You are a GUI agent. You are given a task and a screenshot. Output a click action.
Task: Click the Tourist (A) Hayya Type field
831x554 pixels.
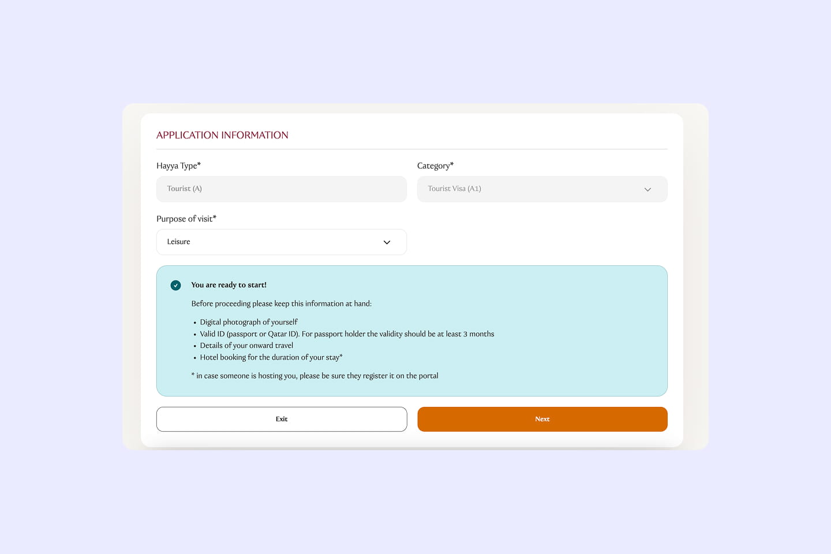pyautogui.click(x=281, y=189)
